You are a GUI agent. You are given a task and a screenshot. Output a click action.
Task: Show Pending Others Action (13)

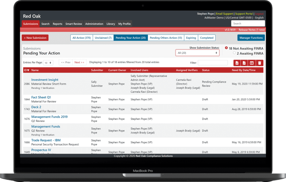(166, 38)
